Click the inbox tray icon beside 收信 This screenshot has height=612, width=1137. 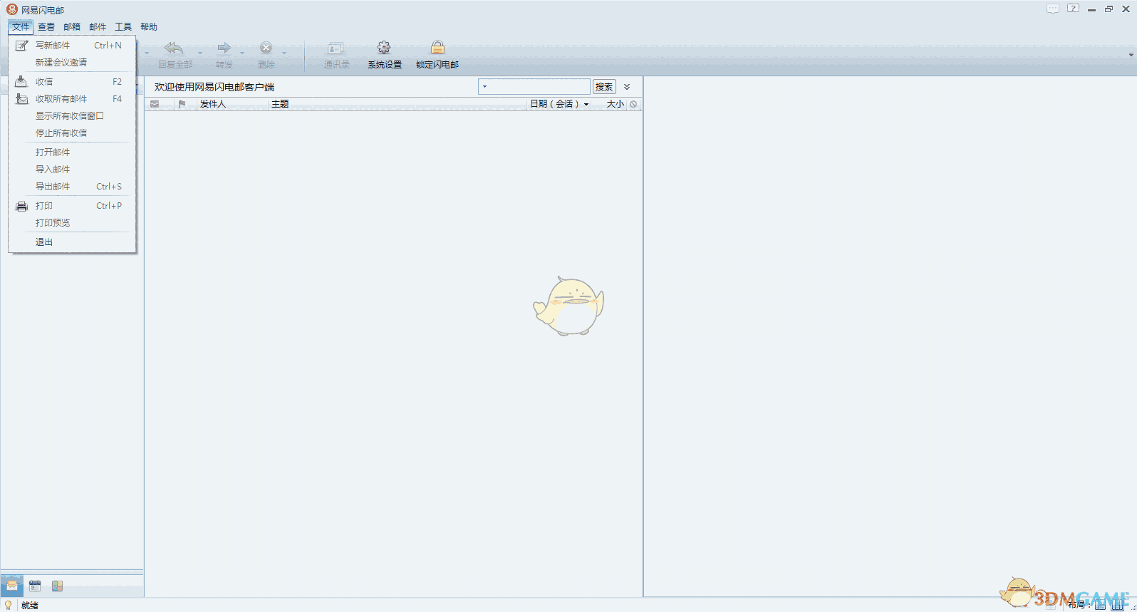pyautogui.click(x=21, y=81)
